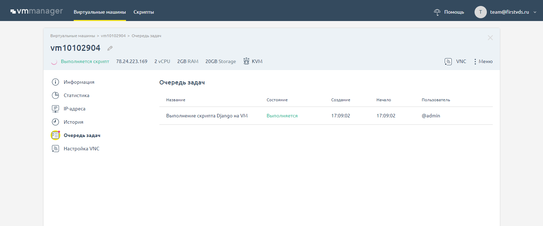Image resolution: width=543 pixels, height=226 pixels.
Task: Click the Выполняется скрипт status text
Action: click(85, 61)
